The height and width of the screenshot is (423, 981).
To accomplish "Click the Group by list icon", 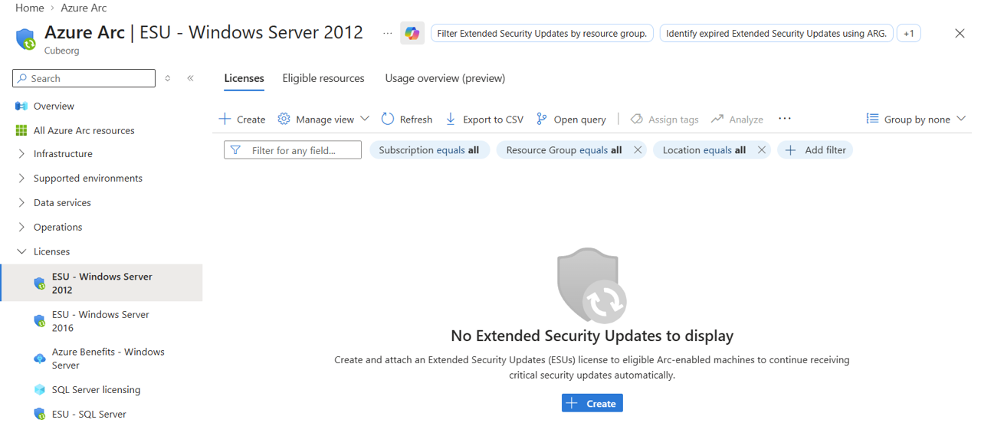I will (872, 119).
